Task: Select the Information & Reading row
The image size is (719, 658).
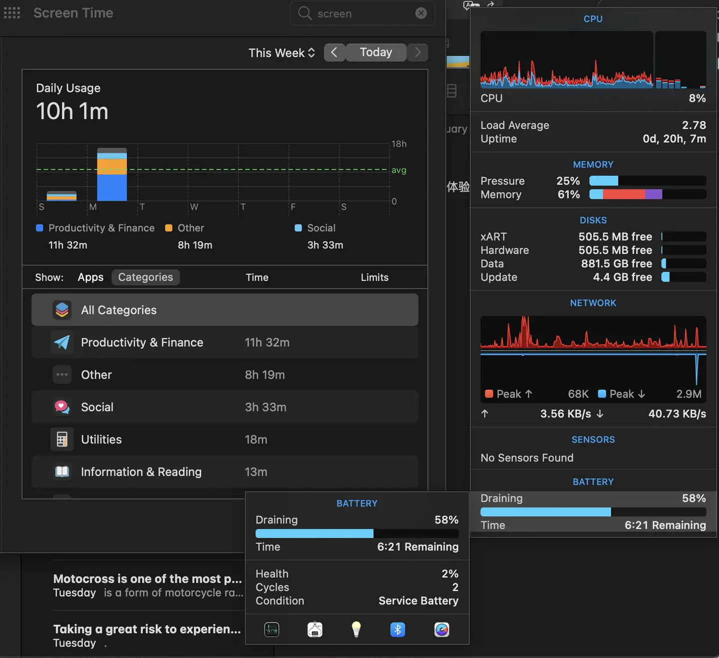Action: 225,472
